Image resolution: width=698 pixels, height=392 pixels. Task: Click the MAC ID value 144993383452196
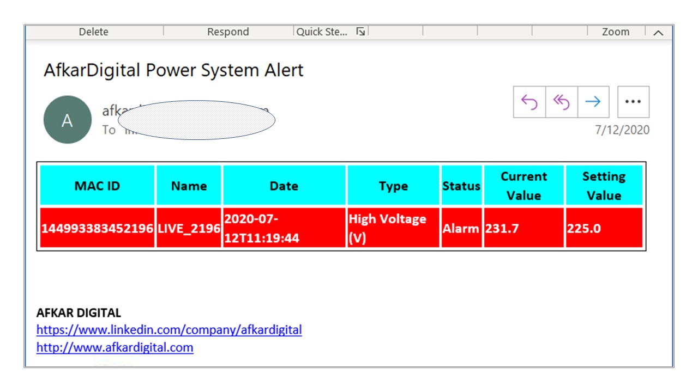[97, 228]
